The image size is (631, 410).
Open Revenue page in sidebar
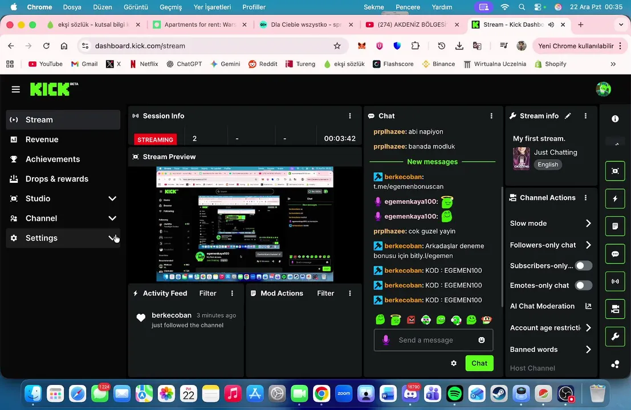[63, 140]
